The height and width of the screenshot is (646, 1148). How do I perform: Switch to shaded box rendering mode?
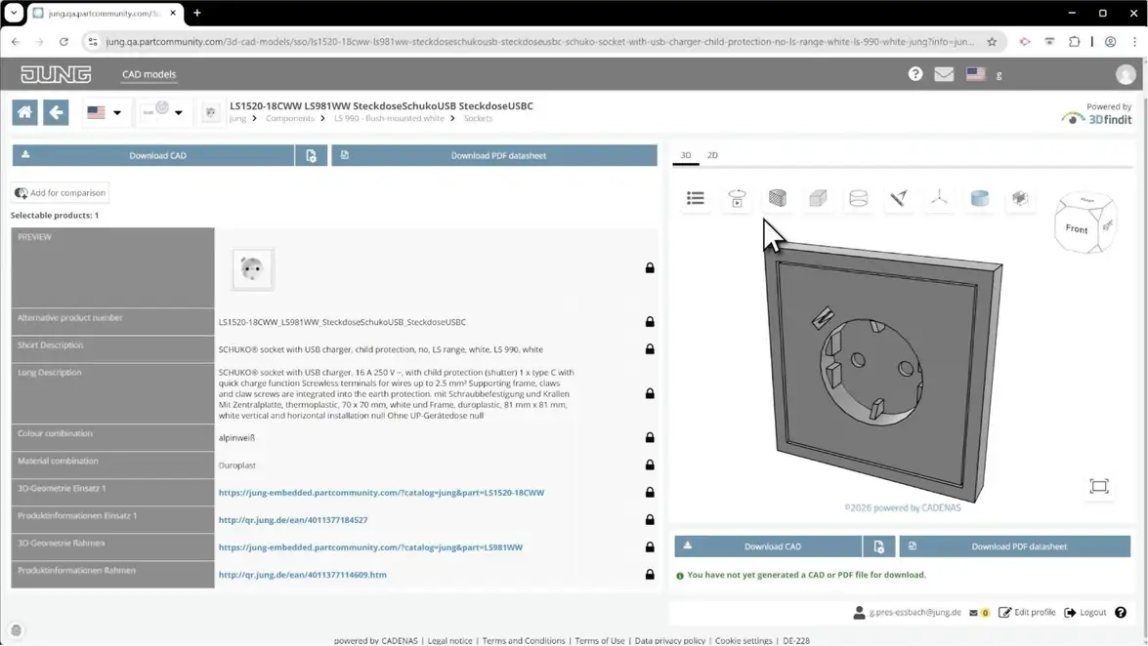(x=818, y=197)
